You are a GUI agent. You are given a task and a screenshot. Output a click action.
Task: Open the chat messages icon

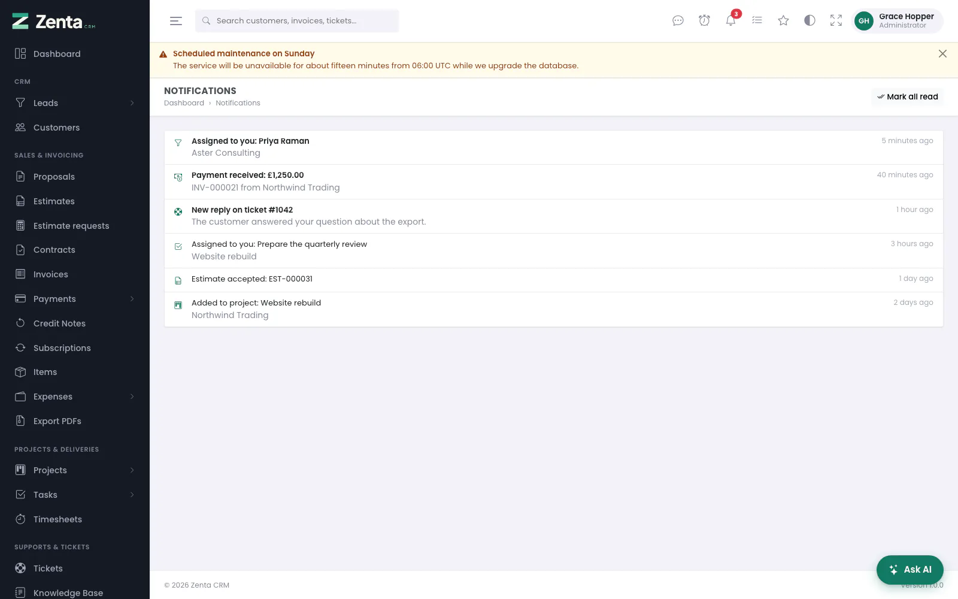point(678,21)
